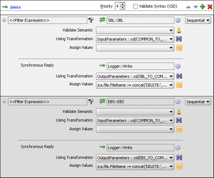Collapse the EBS::EBS routing rule section

click(x=4, y=102)
